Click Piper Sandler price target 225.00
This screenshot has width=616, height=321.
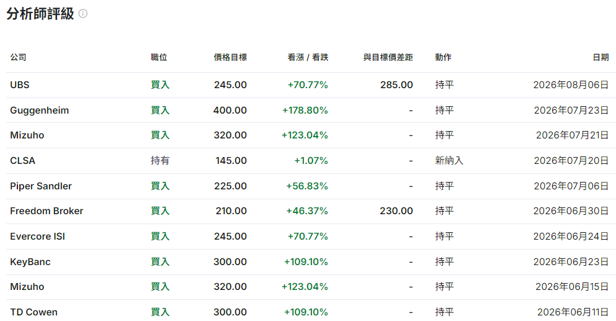pos(230,186)
